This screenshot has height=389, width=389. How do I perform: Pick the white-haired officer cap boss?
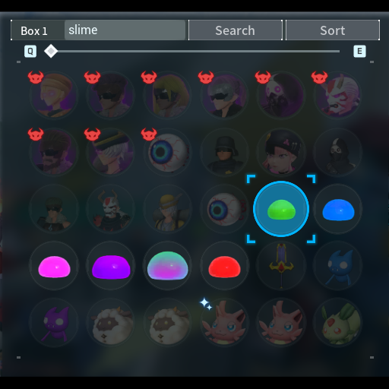(x=111, y=152)
